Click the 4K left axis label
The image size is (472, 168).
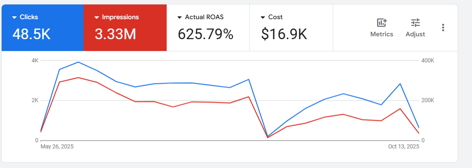35,61
